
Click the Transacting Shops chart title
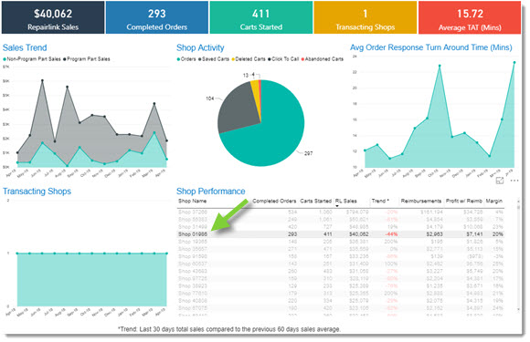coord(37,192)
